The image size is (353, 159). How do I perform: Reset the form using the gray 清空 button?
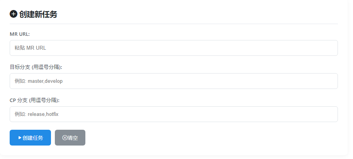[70, 138]
